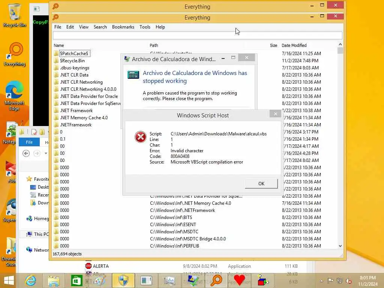Click path C:\Windows\Inf\PERFLIB

pos(174,246)
